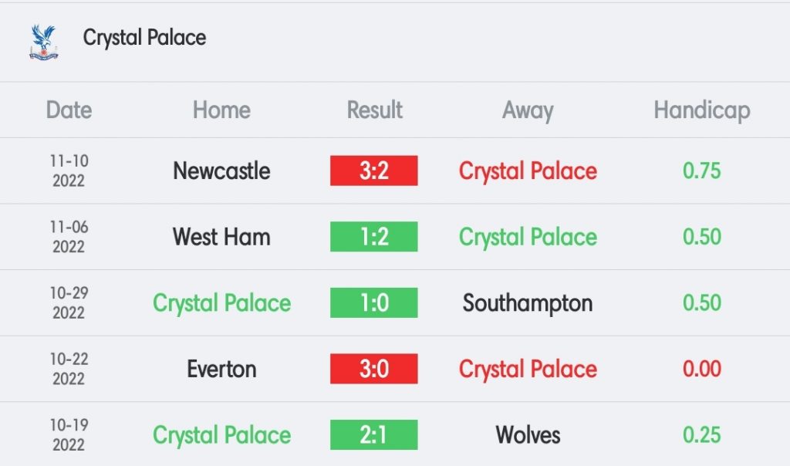Click the green 1:0 result badge
Screen dimensions: 790x466
point(374,302)
